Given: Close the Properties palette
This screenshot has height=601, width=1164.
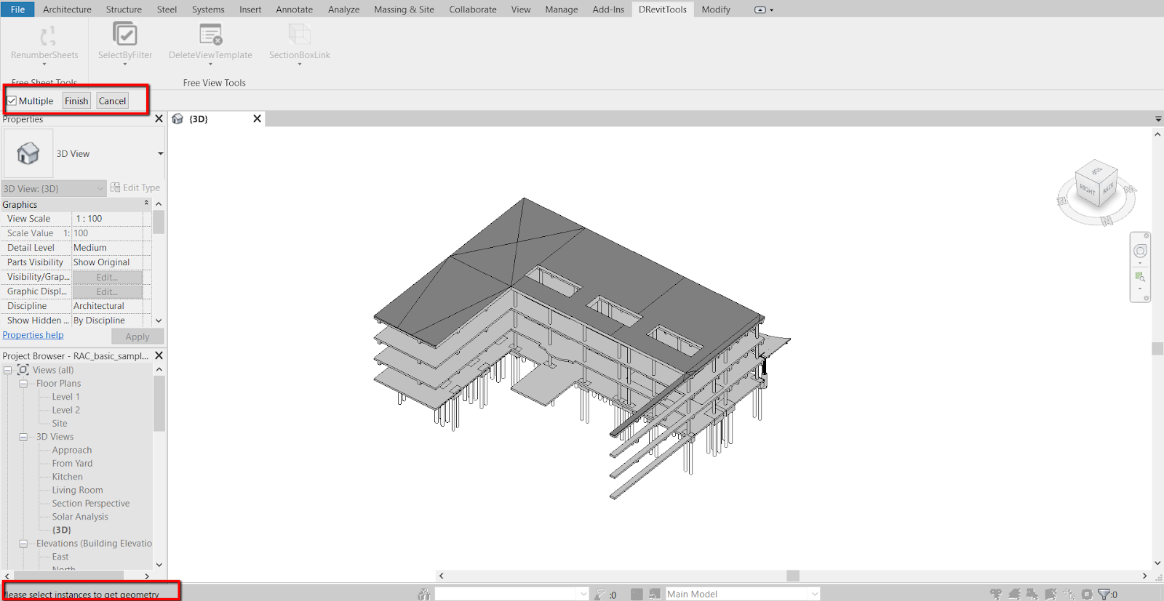Looking at the screenshot, I should (x=159, y=118).
